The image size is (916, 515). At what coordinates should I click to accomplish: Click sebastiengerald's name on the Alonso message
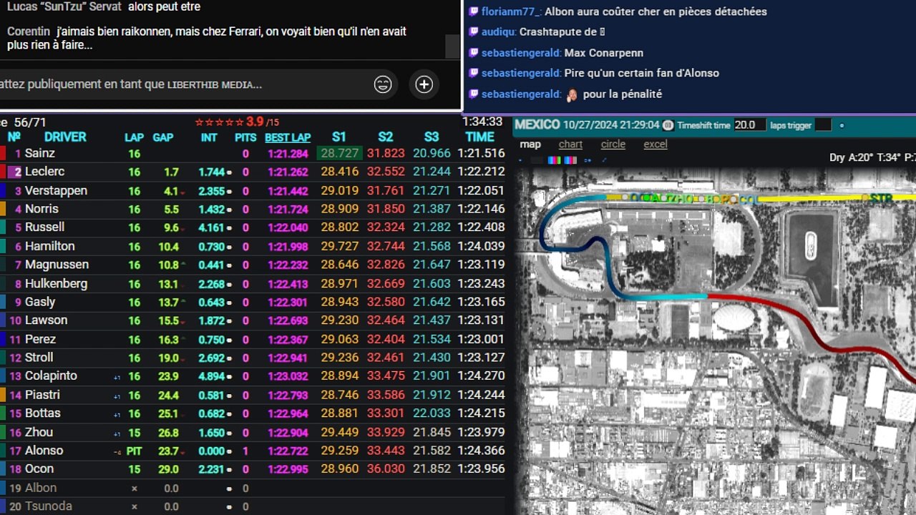point(521,73)
